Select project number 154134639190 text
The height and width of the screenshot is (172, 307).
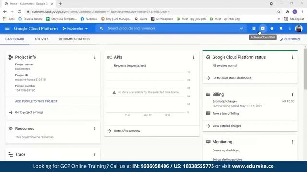(25, 90)
